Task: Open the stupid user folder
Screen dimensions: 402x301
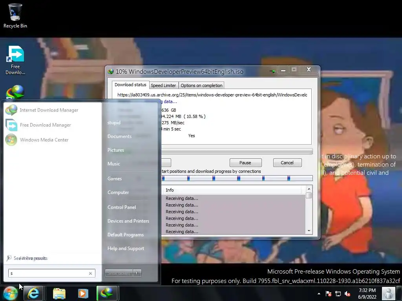Action: pyautogui.click(x=114, y=123)
